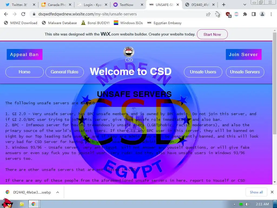This screenshot has width=277, height=208.
Task: Switch to the TextNow tab
Action: point(128,5)
